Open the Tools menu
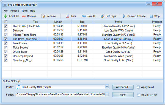 click(x=24, y=11)
